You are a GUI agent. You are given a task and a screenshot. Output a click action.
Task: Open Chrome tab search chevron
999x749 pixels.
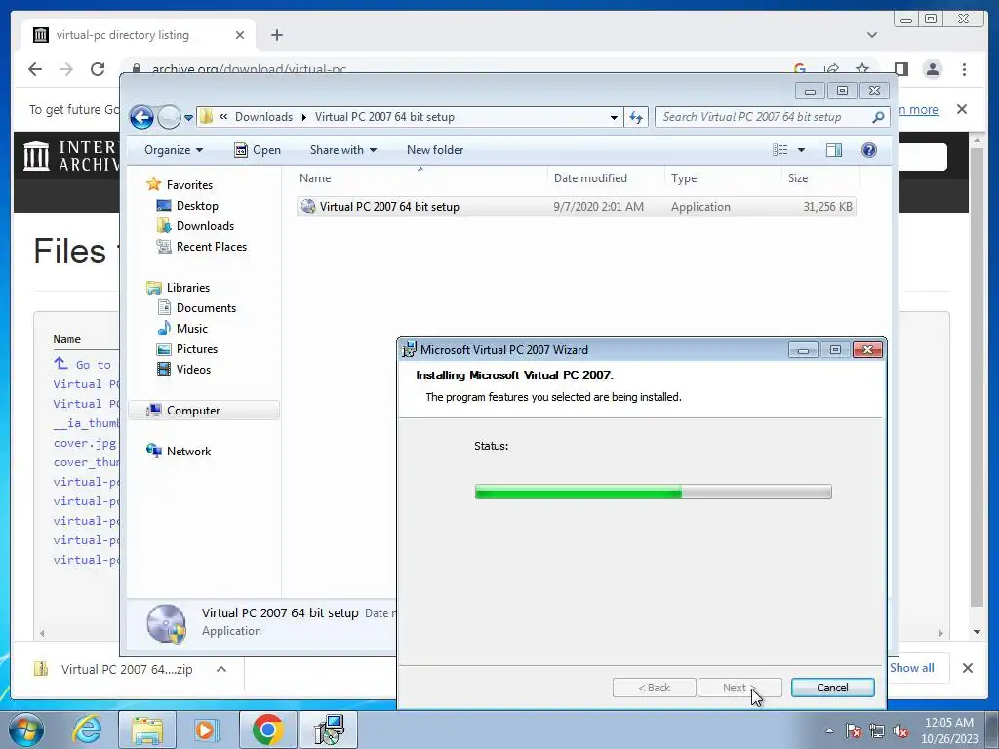click(872, 35)
